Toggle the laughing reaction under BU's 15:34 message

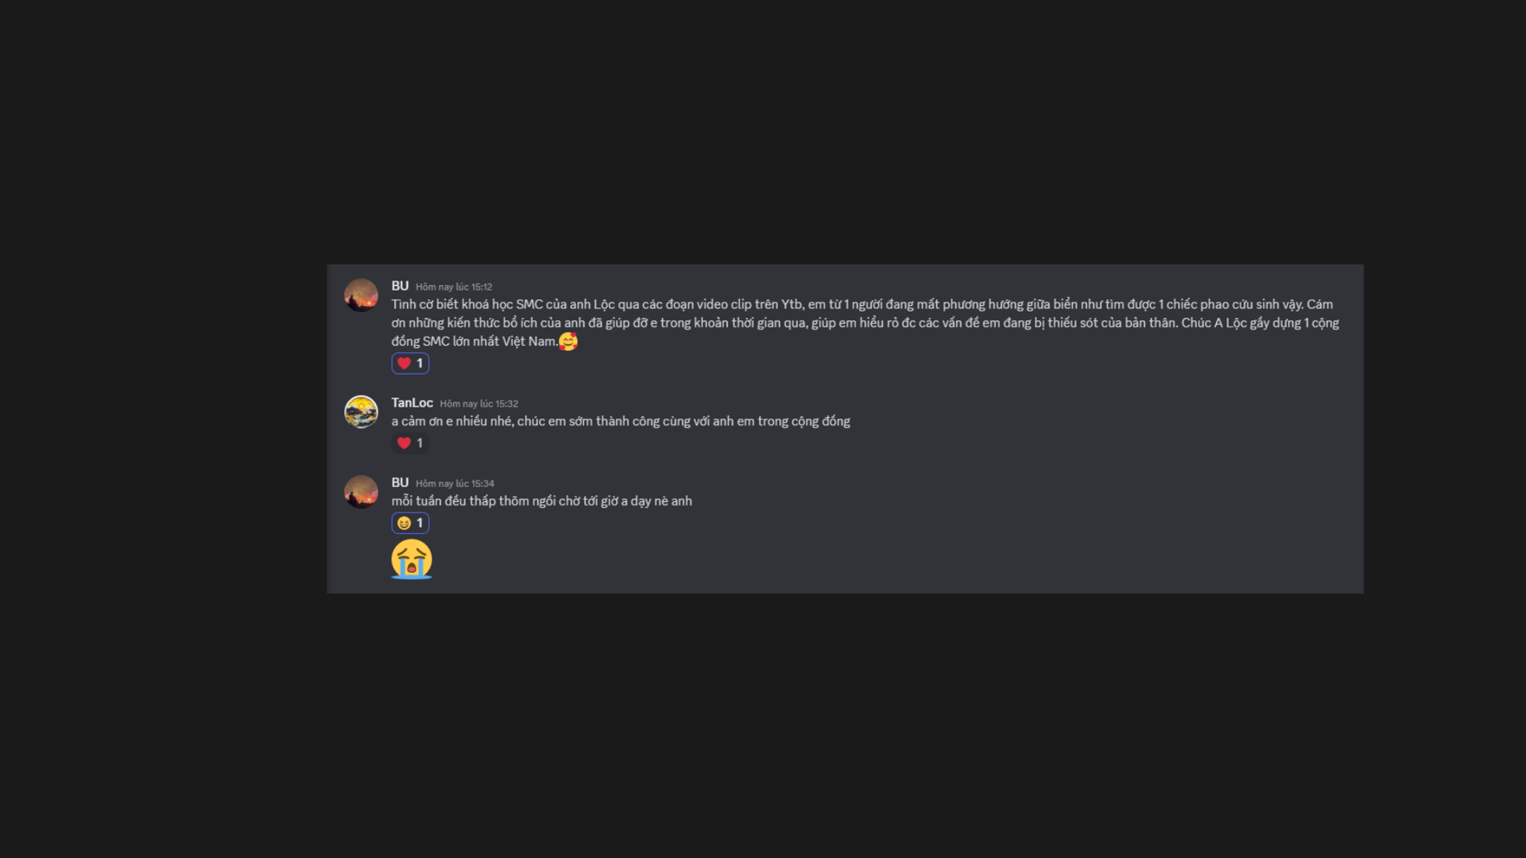(410, 523)
